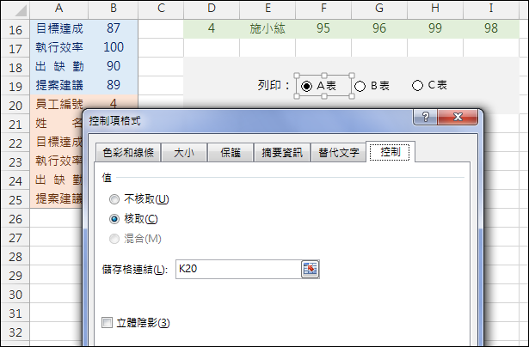This screenshot has height=347, width=529.
Task: Click cell A24 in orange block, 出缺勤
Action: click(x=57, y=180)
